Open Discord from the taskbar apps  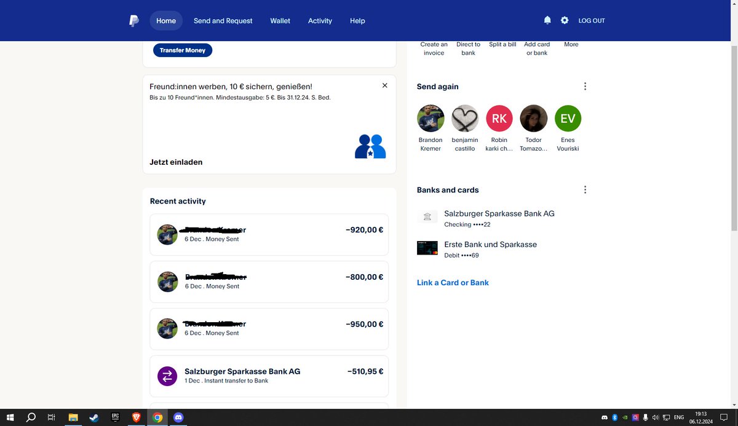[x=178, y=417]
